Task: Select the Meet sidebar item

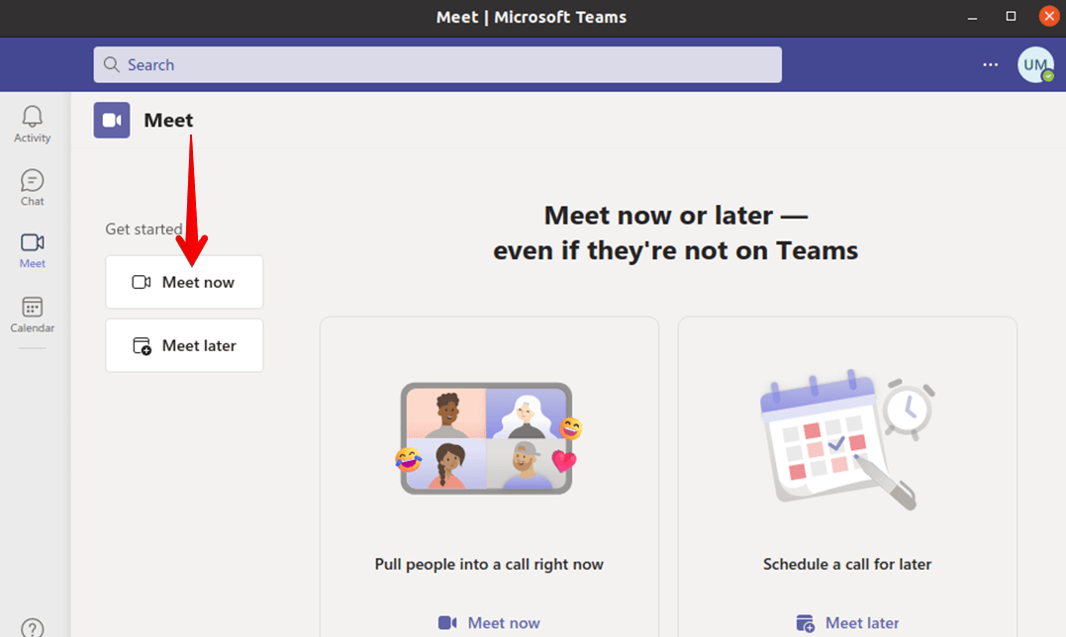Action: click(32, 250)
